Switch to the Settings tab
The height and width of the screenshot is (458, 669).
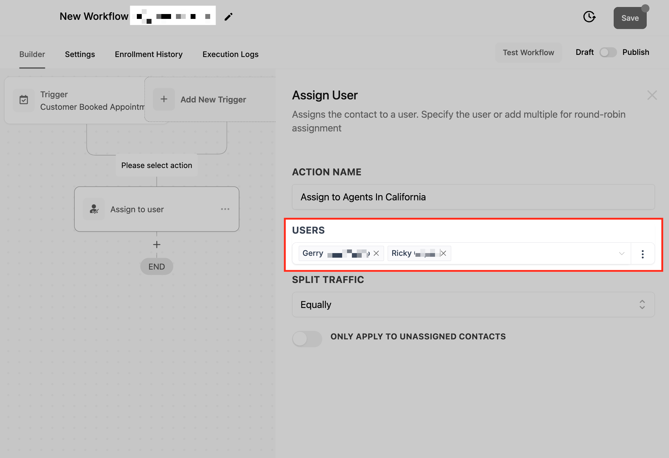click(x=80, y=54)
